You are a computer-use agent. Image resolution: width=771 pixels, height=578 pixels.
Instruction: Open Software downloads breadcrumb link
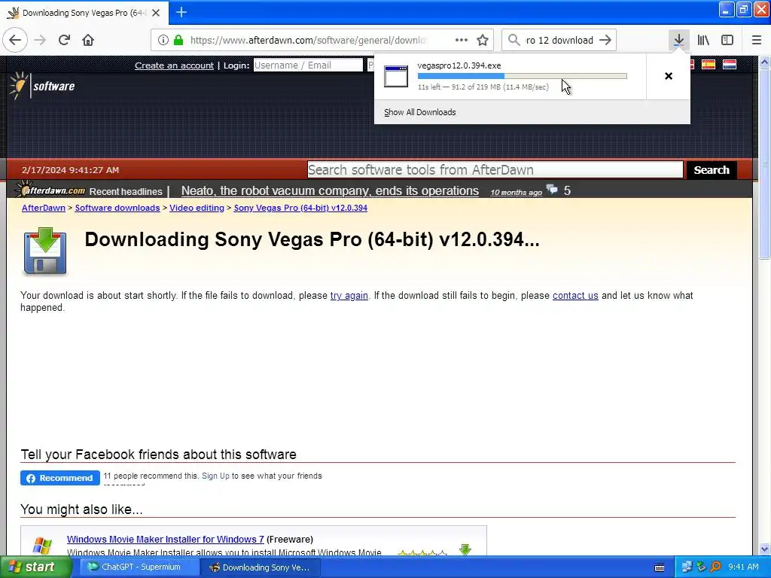click(x=117, y=208)
